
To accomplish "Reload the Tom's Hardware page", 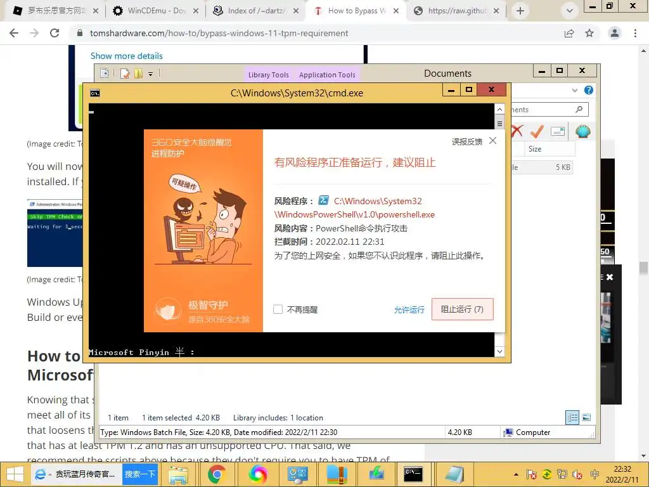I will tap(55, 33).
